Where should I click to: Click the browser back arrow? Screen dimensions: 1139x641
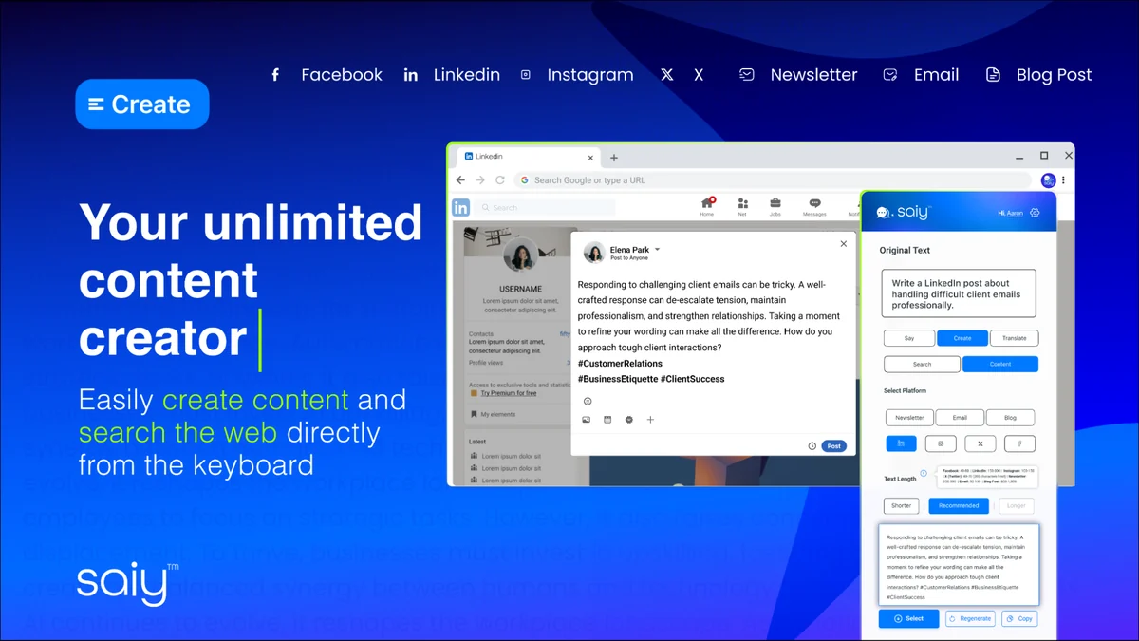point(460,179)
